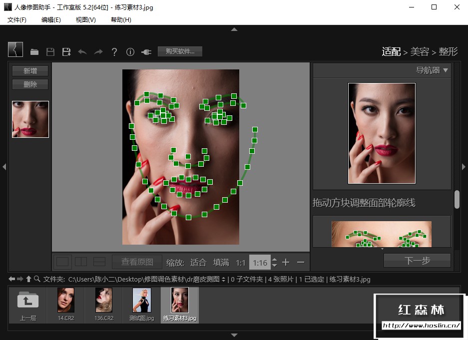Click the Save As disk icon
This screenshot has height=340, width=468.
(66, 52)
